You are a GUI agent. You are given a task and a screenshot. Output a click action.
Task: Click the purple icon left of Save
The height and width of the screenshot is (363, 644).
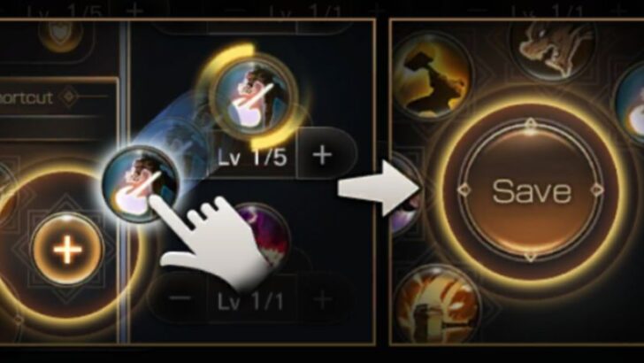pos(404,194)
